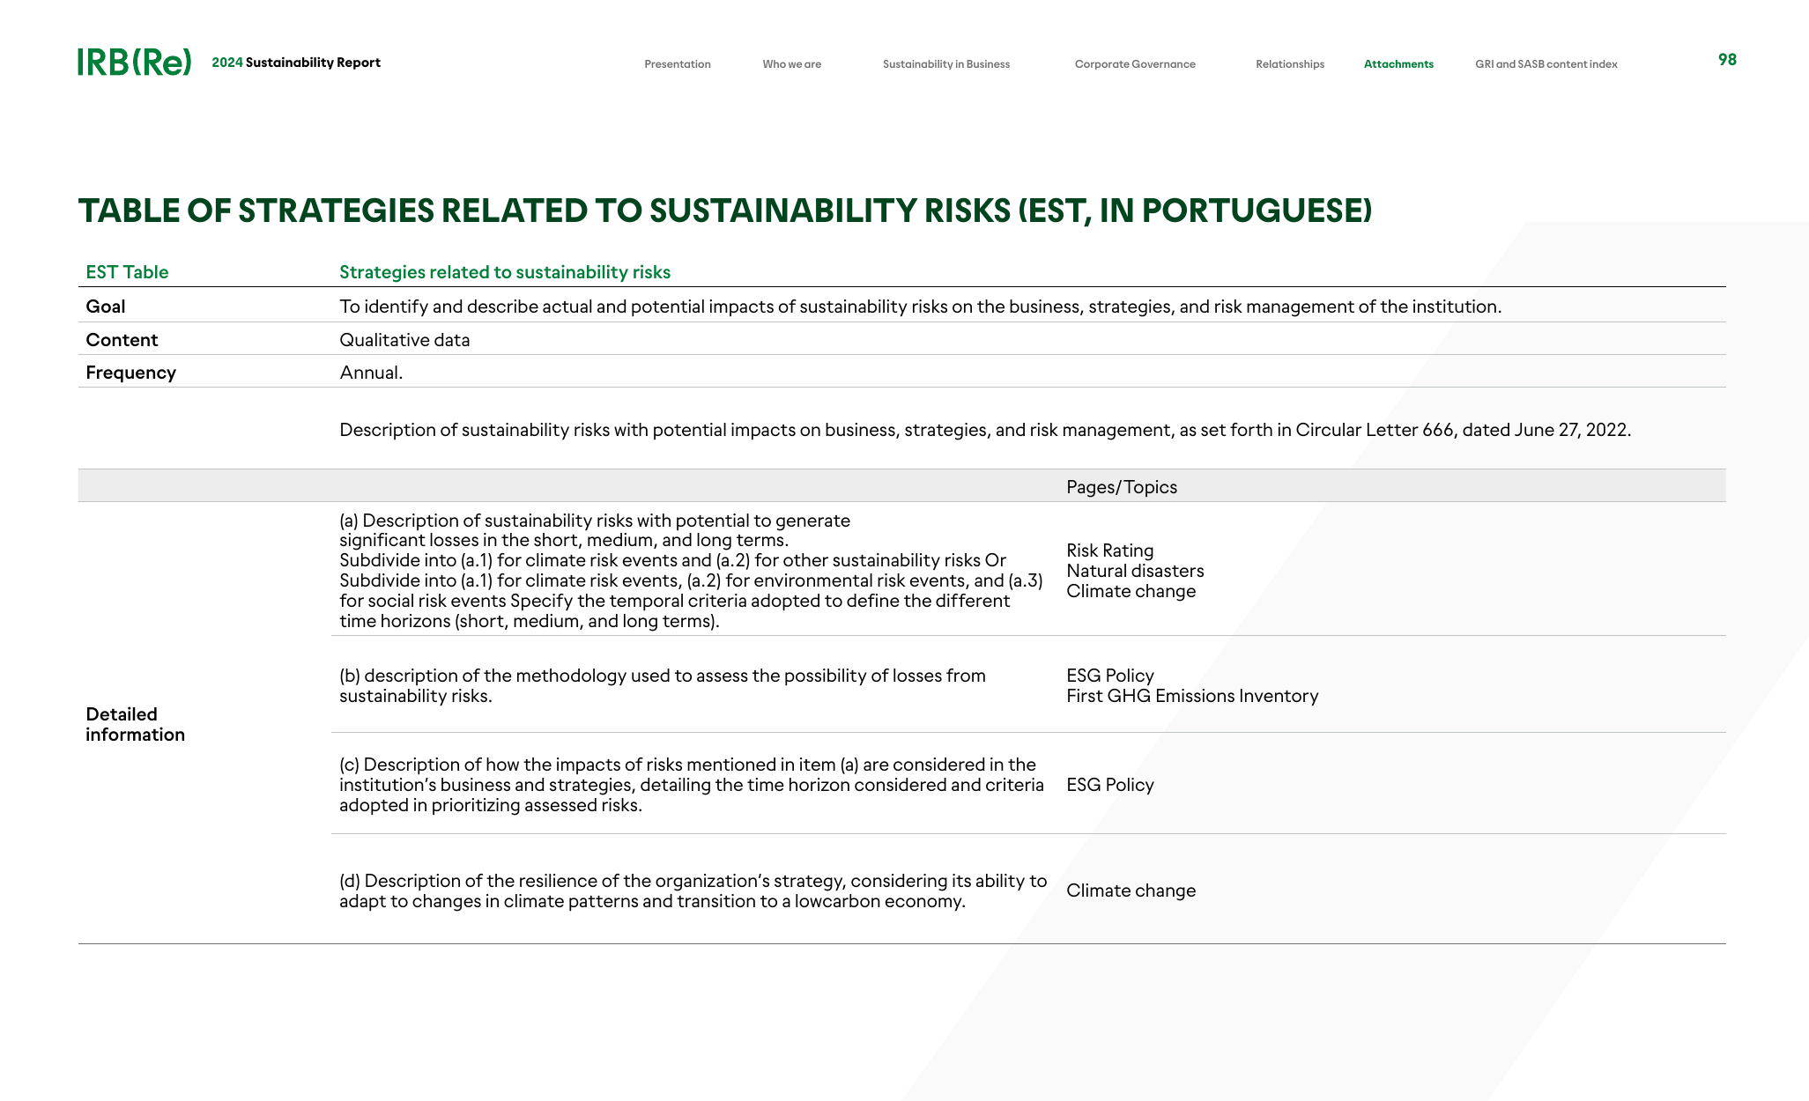Select the 'Detailed information' row label
Viewport: 1809px width, 1101px height.
pos(135,724)
